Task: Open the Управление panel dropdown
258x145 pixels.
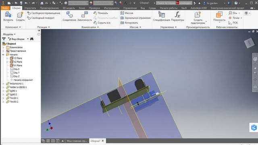Action: (169, 27)
